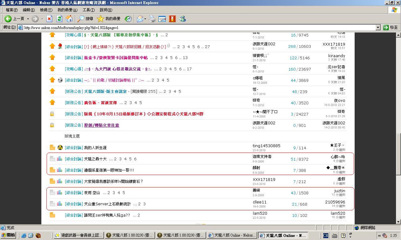The height and width of the screenshot is (240, 401).
Task: Go to the Home page icon
Action: pyautogui.click(x=69, y=19)
